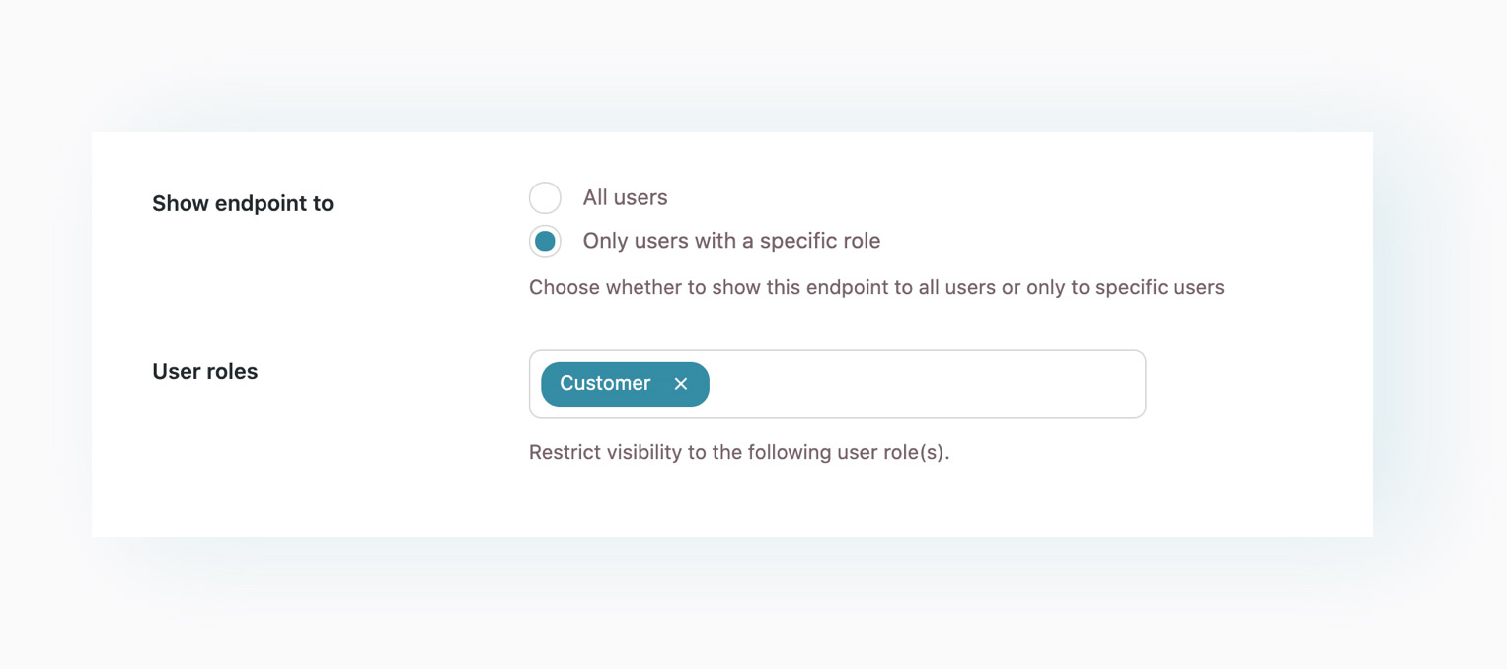1507x669 pixels.
Task: Delete Customer using its X icon
Action: (x=681, y=384)
